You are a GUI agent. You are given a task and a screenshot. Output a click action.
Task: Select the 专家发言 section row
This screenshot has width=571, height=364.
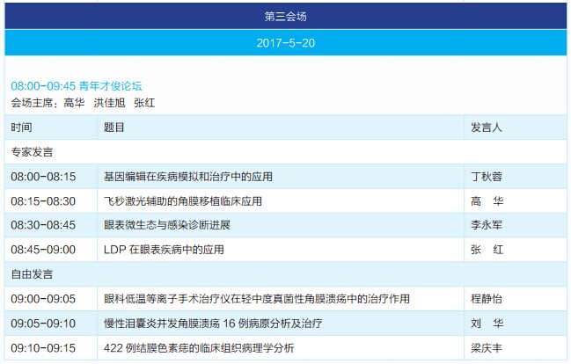pyautogui.click(x=32, y=151)
